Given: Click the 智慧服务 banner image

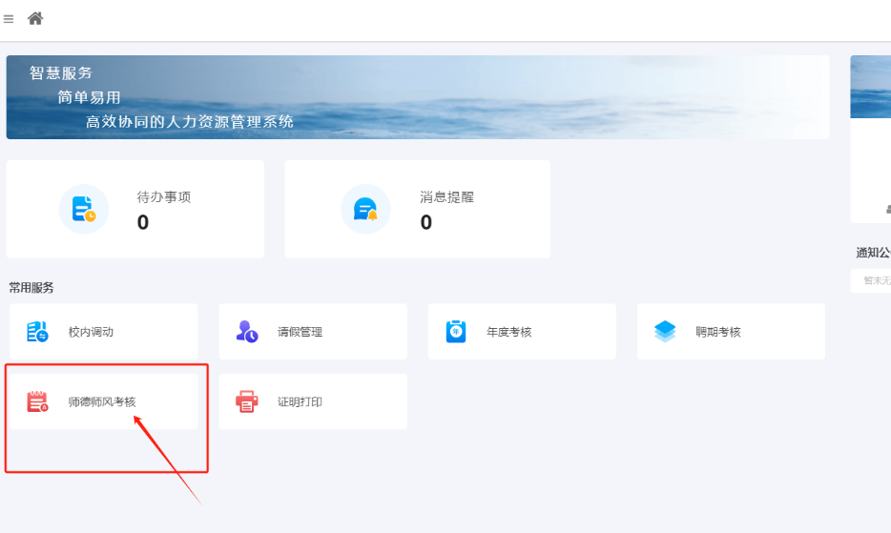Looking at the screenshot, I should pyautogui.click(x=418, y=97).
